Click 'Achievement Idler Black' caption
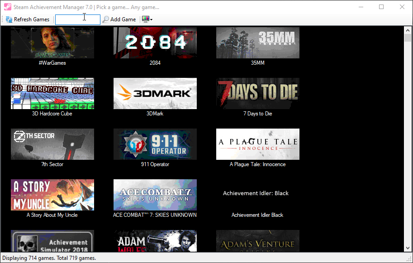This screenshot has width=413, height=263. pyautogui.click(x=257, y=215)
